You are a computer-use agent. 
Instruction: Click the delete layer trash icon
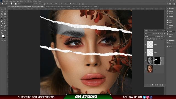(163, 85)
